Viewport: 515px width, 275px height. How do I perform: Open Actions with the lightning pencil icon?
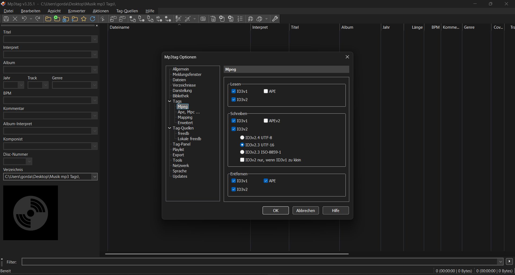click(x=178, y=19)
